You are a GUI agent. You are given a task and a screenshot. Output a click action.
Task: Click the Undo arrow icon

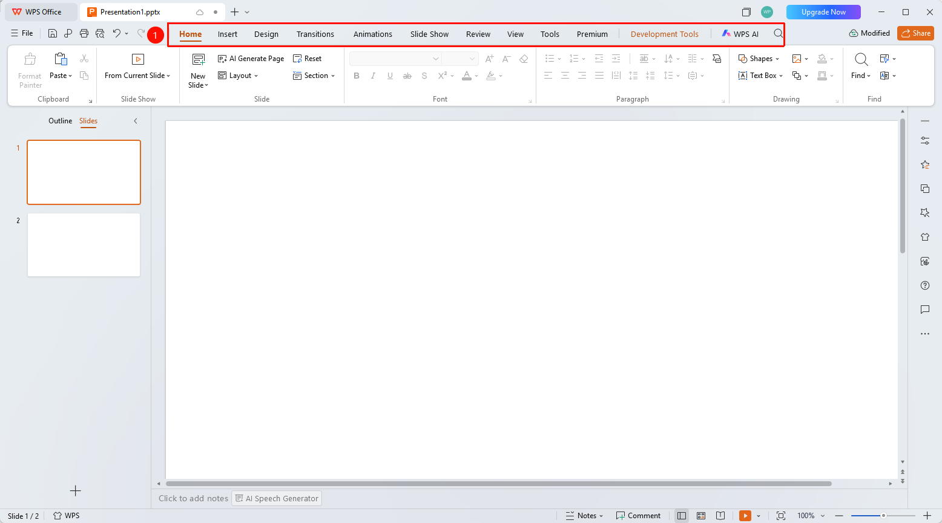point(116,33)
